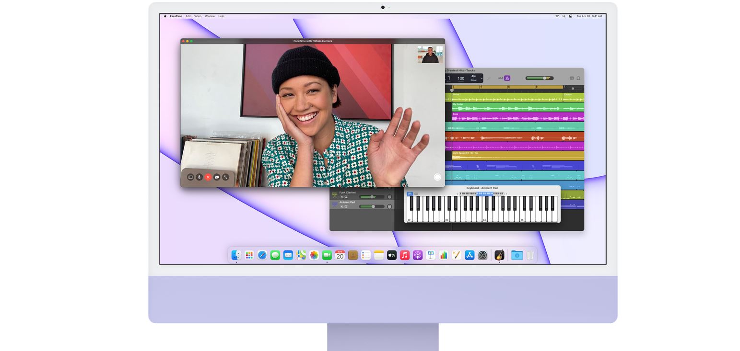The image size is (740, 351).
Task: Shift keyboard range left with arrow
Action: 457,194
